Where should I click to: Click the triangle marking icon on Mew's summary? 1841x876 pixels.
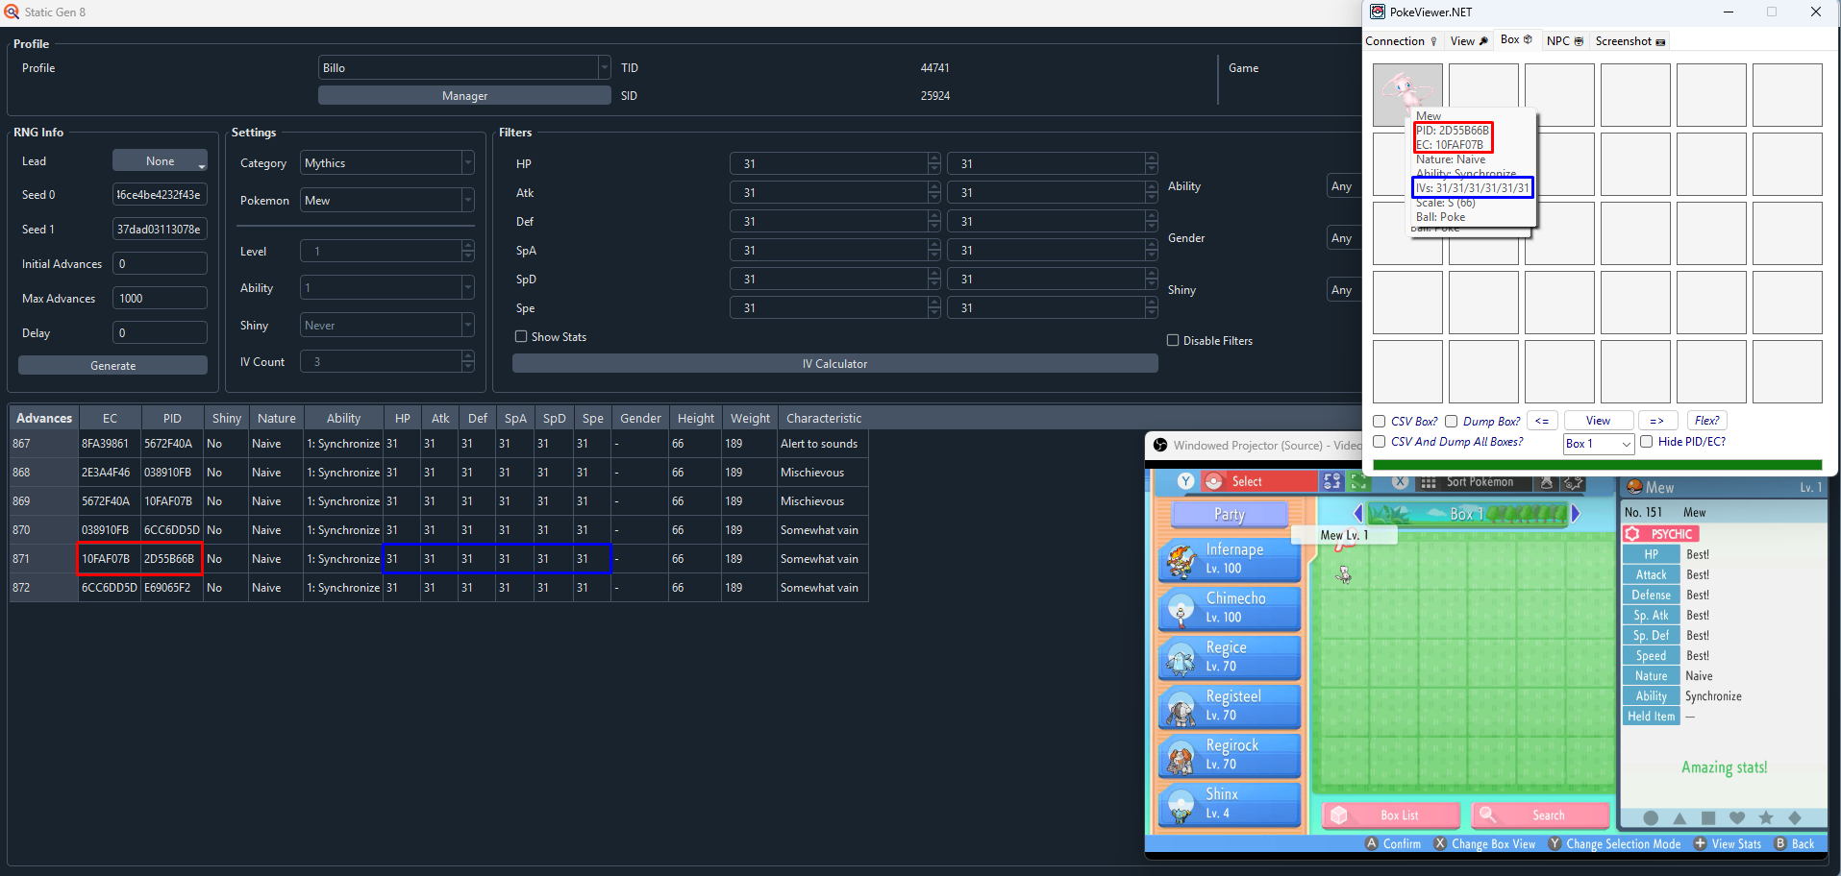(x=1679, y=818)
